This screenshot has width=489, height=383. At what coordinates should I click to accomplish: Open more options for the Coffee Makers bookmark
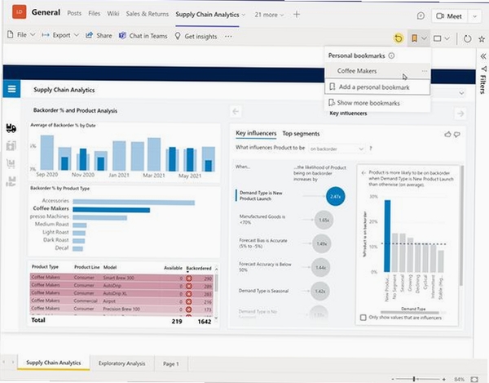(x=424, y=71)
